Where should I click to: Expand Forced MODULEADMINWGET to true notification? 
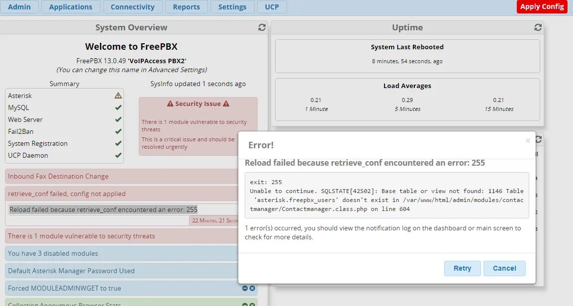tap(131, 288)
